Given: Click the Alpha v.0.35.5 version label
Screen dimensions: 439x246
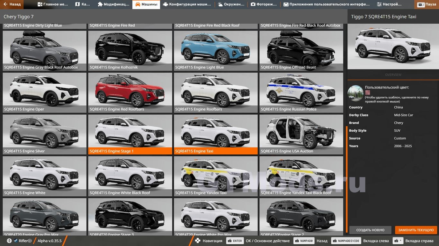Looking at the screenshot, I should point(49,241).
